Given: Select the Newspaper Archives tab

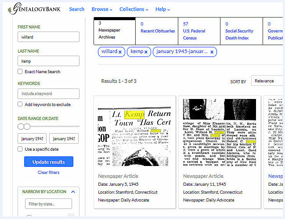Looking at the screenshot, I should 115,31.
